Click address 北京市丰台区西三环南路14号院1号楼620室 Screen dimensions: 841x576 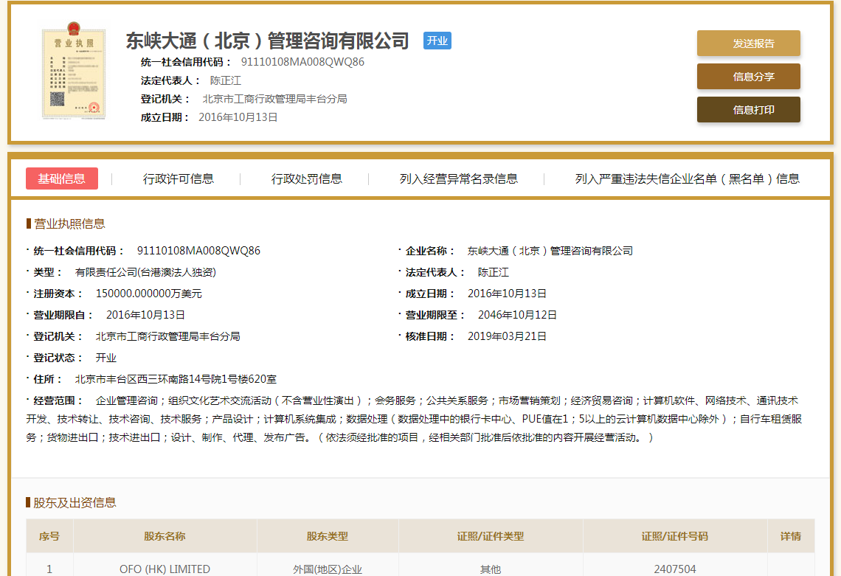(x=176, y=379)
